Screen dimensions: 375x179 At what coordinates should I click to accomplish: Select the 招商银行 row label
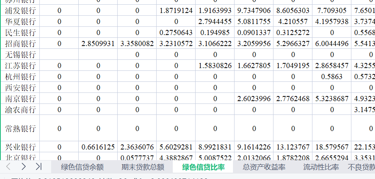20,44
